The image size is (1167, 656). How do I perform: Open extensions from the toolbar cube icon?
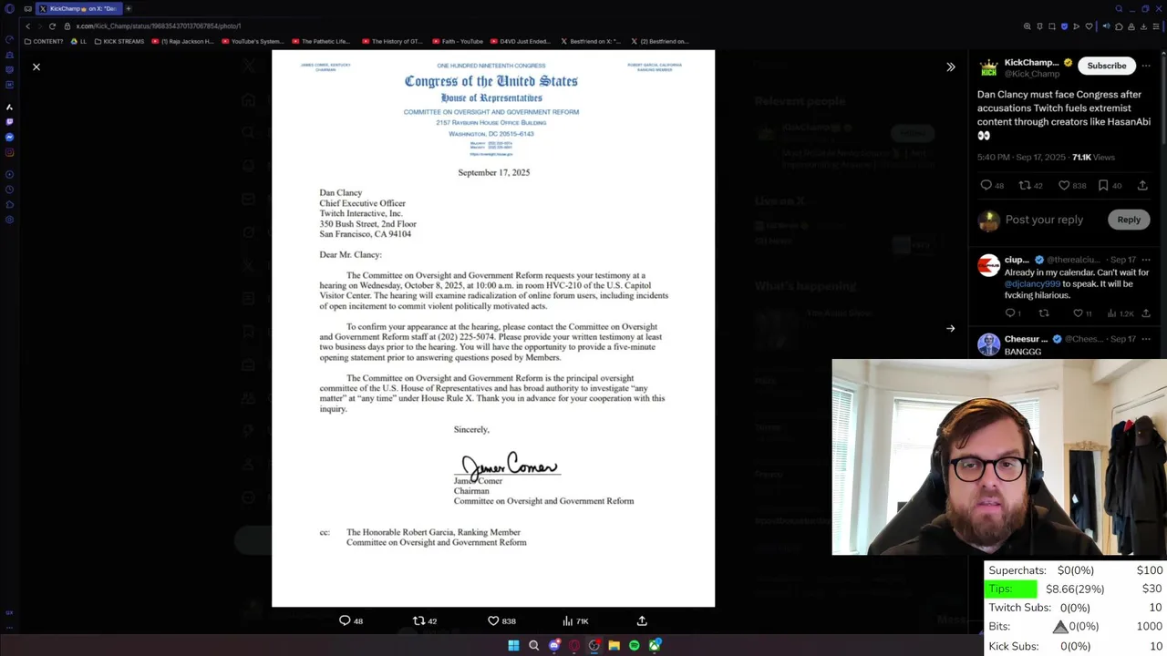click(1119, 26)
